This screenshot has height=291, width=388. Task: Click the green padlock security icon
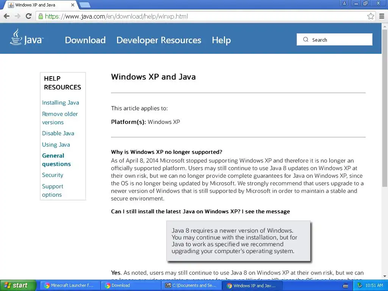pos(41,16)
